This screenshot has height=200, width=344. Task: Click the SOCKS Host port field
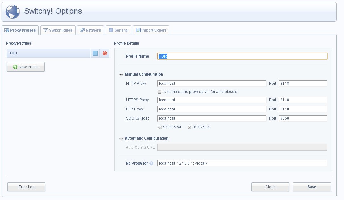[303, 118]
